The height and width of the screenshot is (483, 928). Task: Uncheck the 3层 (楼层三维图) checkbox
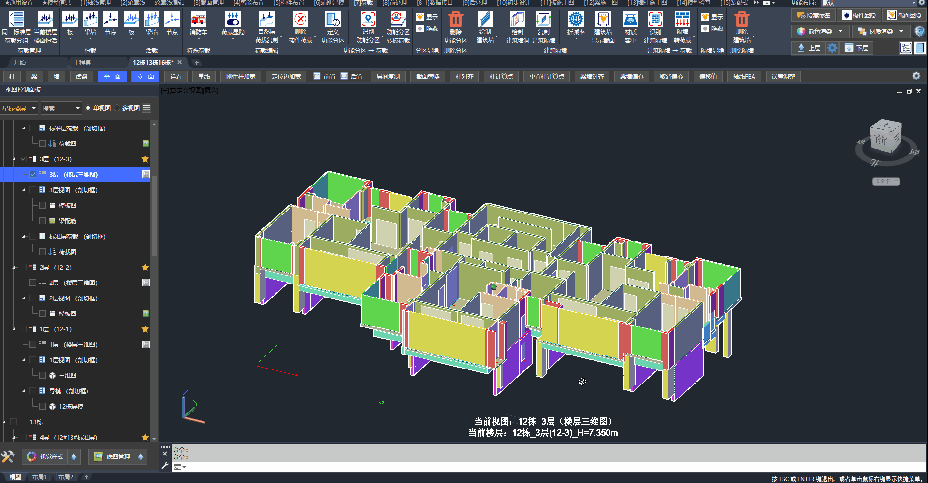click(x=33, y=175)
